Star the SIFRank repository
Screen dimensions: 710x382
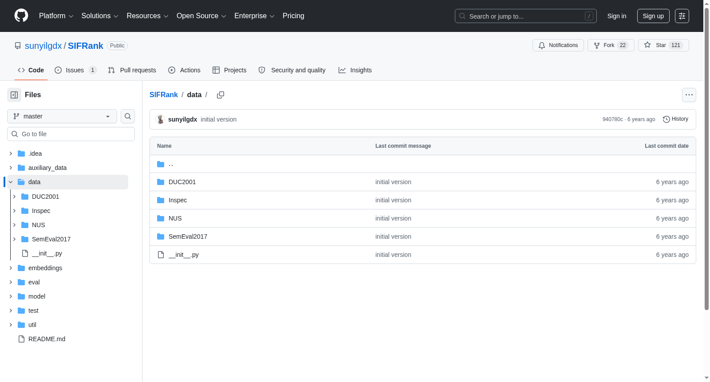pos(663,45)
